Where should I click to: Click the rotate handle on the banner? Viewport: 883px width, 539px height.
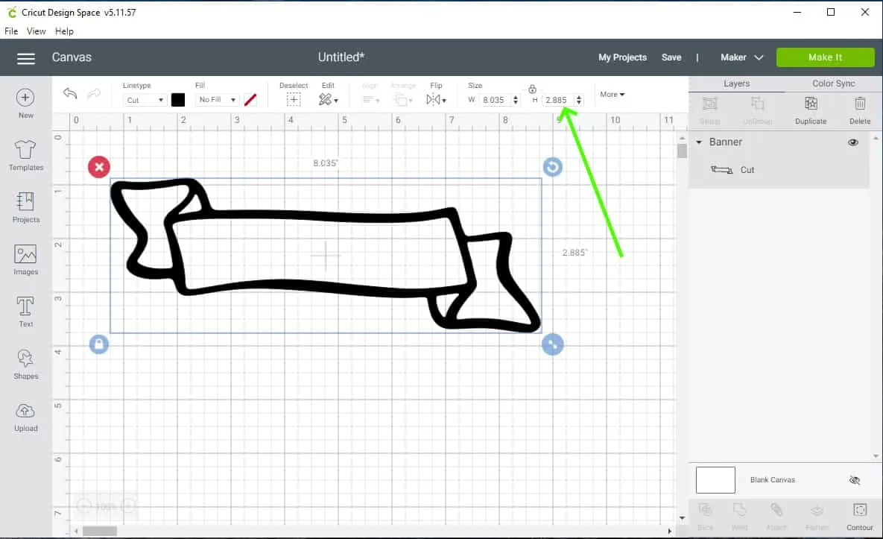552,167
